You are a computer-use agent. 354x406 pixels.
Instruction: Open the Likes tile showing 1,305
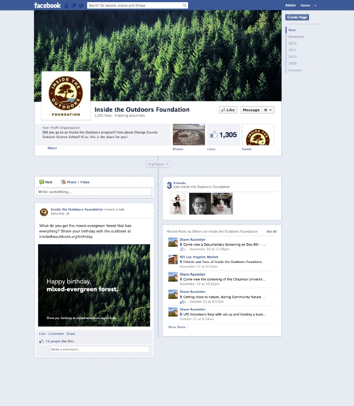point(223,134)
